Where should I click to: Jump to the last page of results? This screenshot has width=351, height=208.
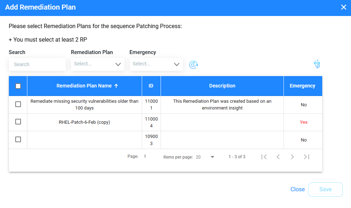[307, 157]
